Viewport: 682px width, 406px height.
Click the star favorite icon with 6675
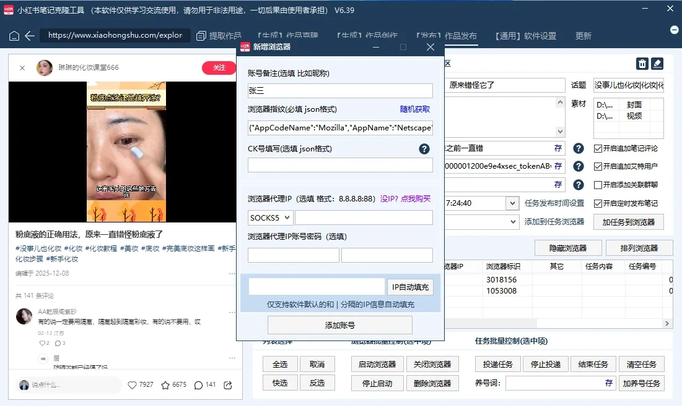pos(165,385)
